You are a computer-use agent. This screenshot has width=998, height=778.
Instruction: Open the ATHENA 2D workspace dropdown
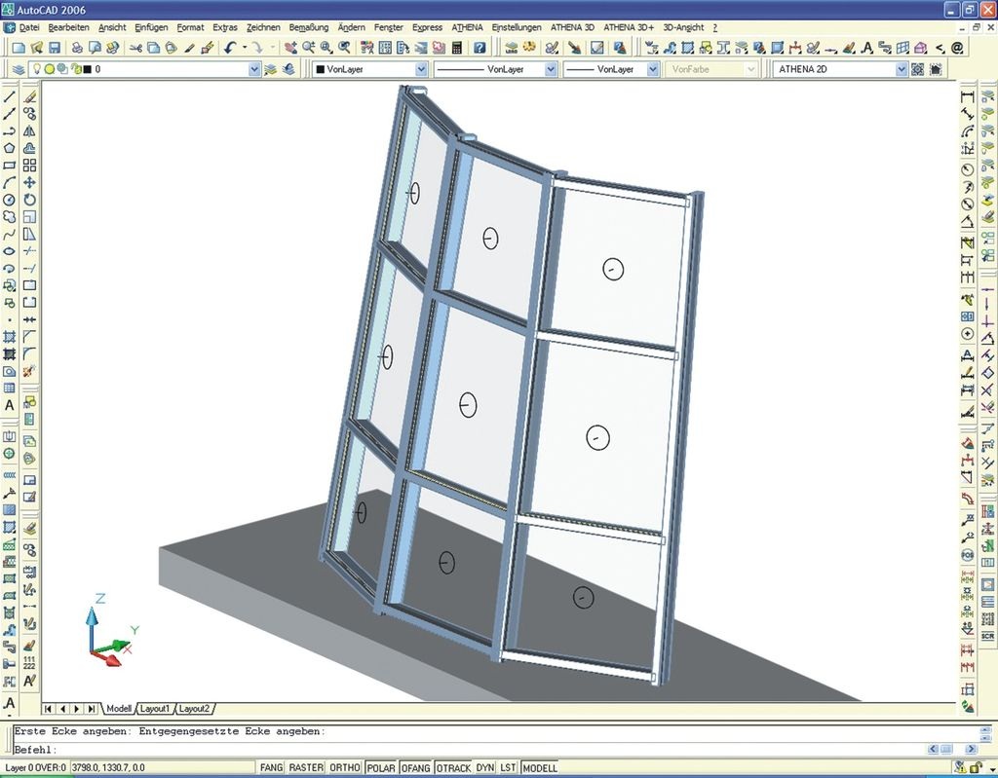tap(902, 69)
